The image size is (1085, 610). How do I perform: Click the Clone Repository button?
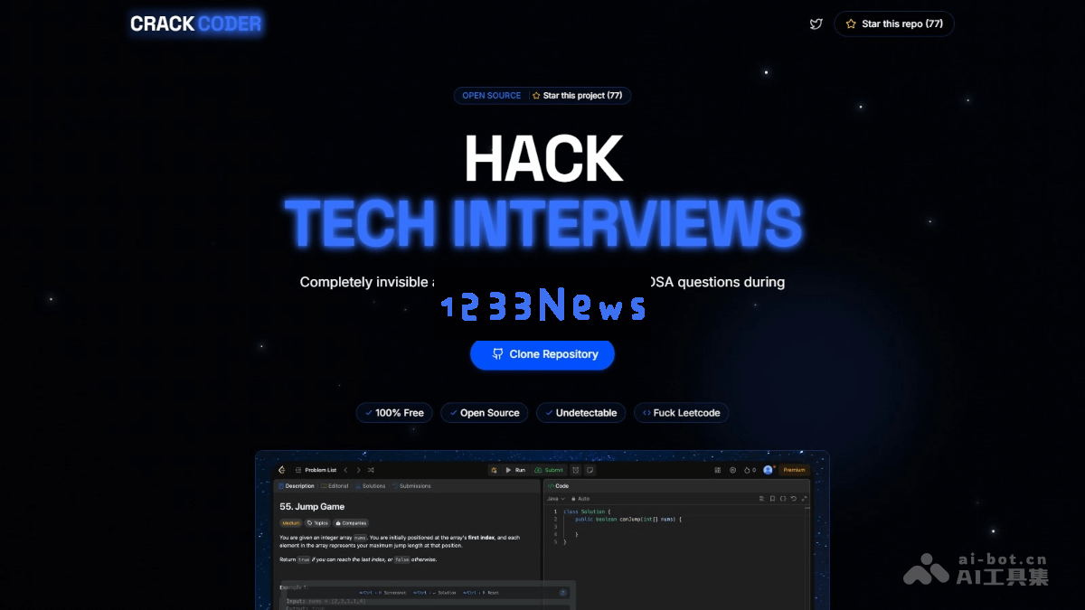542,354
